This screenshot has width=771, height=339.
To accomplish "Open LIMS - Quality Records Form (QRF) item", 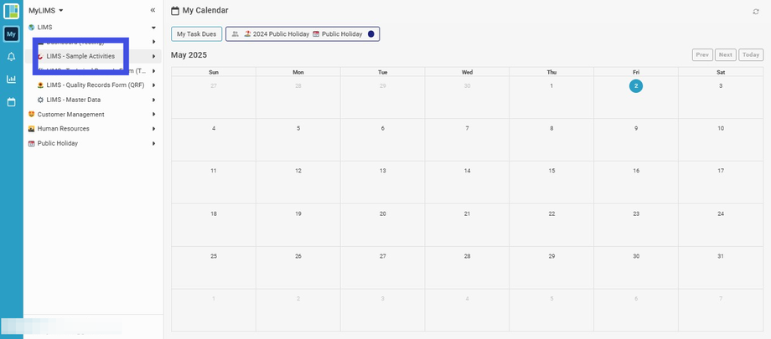I will [96, 85].
